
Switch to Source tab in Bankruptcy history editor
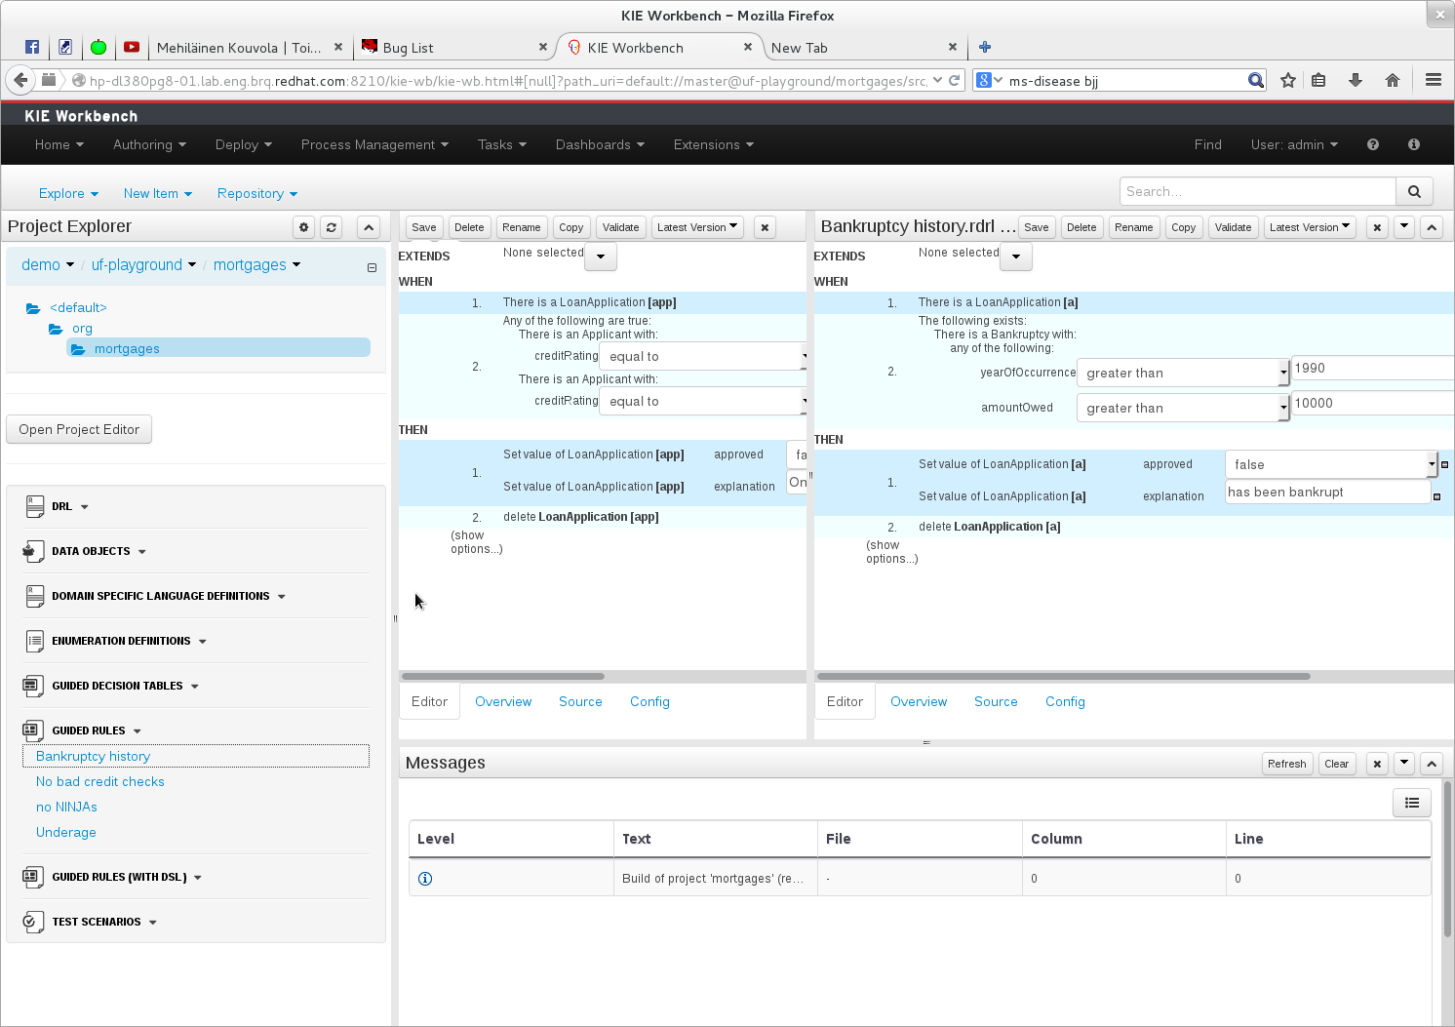coord(995,701)
